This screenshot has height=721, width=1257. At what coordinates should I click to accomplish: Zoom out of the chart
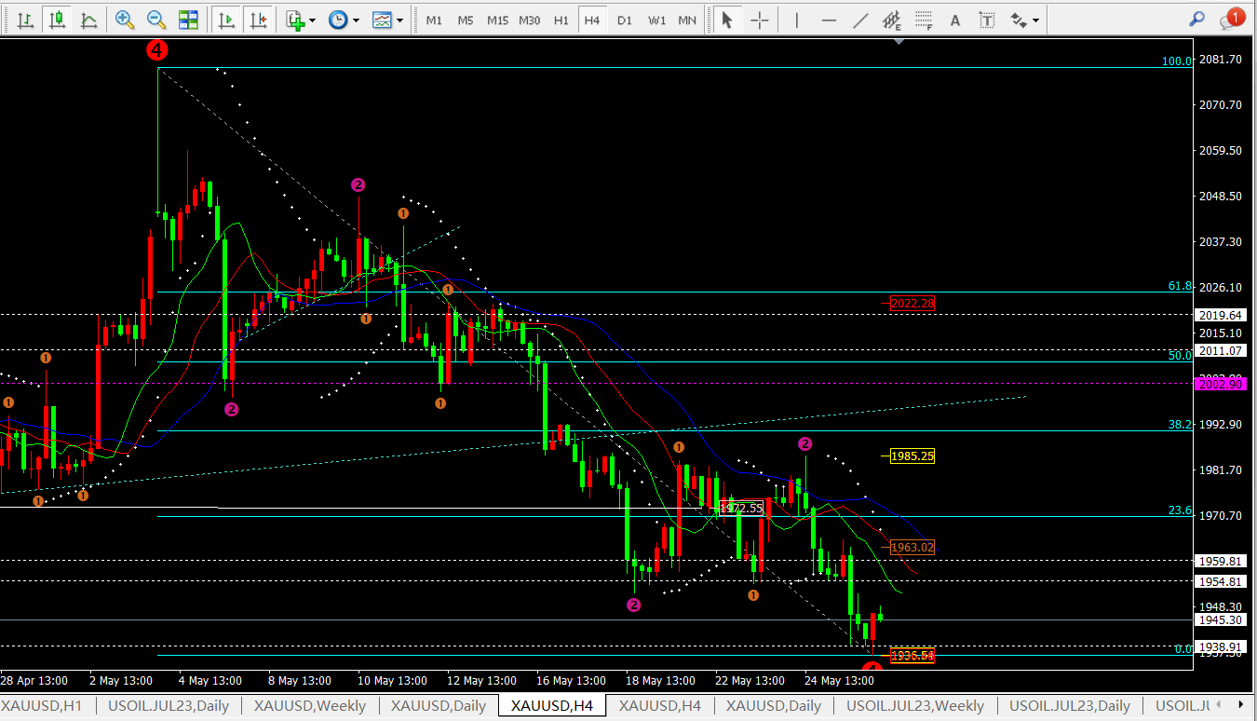coord(156,20)
